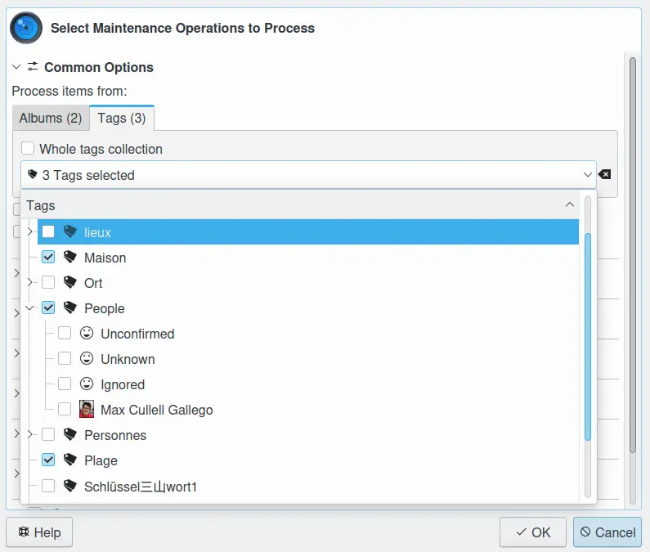Select the Tags (3) tab
The image size is (650, 552).
122,118
